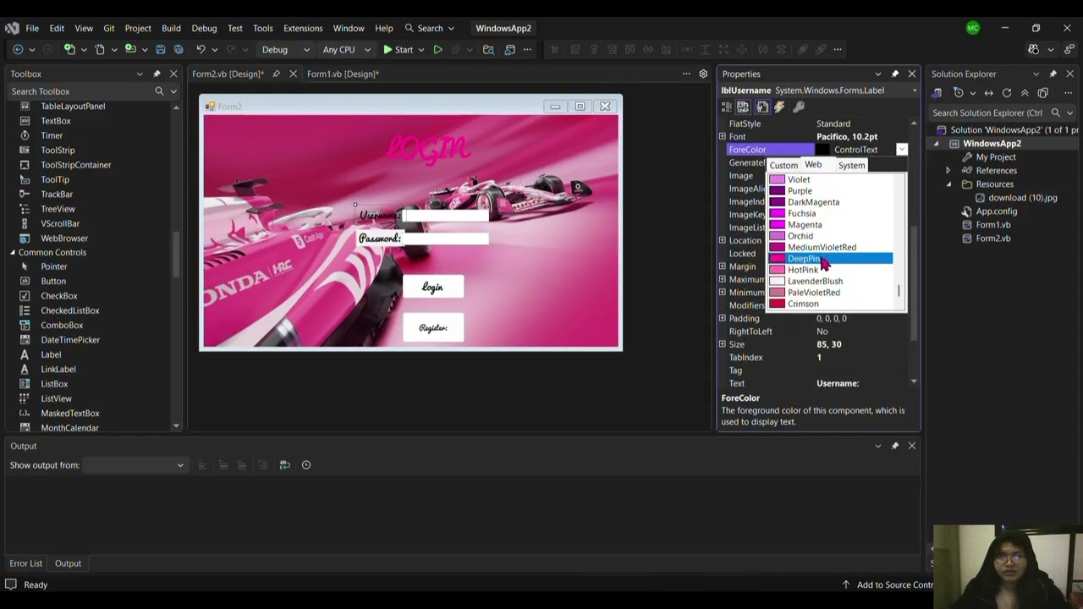Click the clock icon in Output toolbar
The width and height of the screenshot is (1083, 609).
point(306,464)
